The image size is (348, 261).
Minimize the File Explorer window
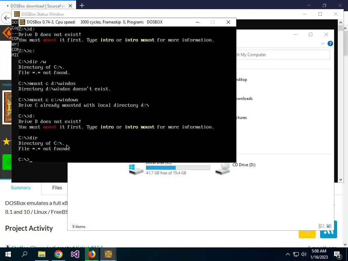click(x=295, y=34)
